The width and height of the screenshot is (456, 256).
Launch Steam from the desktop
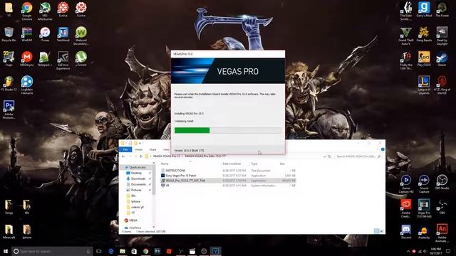point(442,58)
